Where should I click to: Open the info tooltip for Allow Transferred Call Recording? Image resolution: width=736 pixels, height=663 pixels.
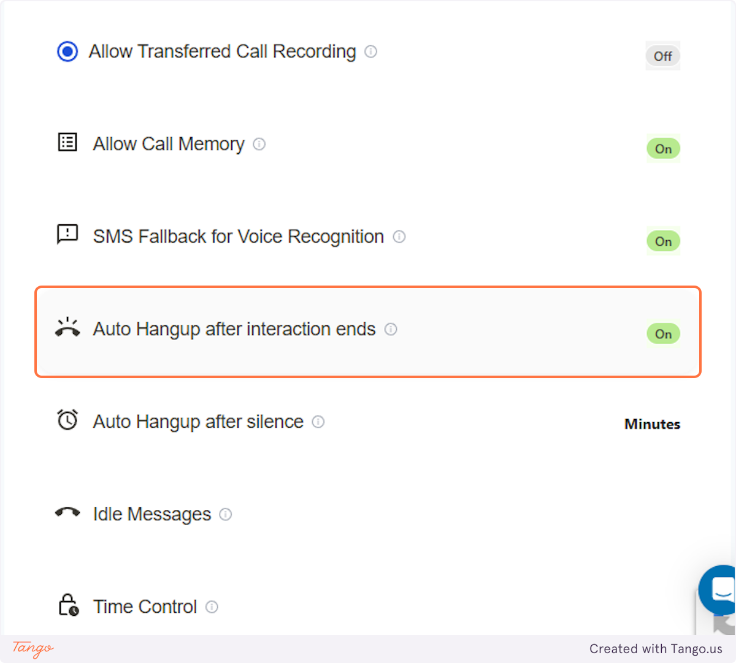click(x=370, y=52)
